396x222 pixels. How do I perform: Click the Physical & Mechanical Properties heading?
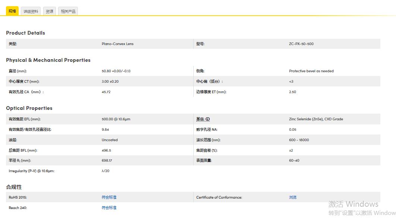click(x=48, y=60)
